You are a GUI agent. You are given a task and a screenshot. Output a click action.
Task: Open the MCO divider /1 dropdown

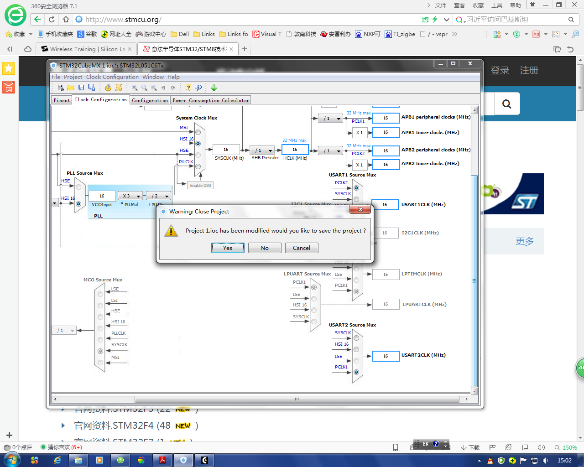[x=64, y=330]
